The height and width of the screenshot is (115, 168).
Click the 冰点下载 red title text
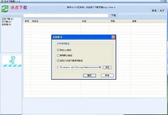click(19, 8)
